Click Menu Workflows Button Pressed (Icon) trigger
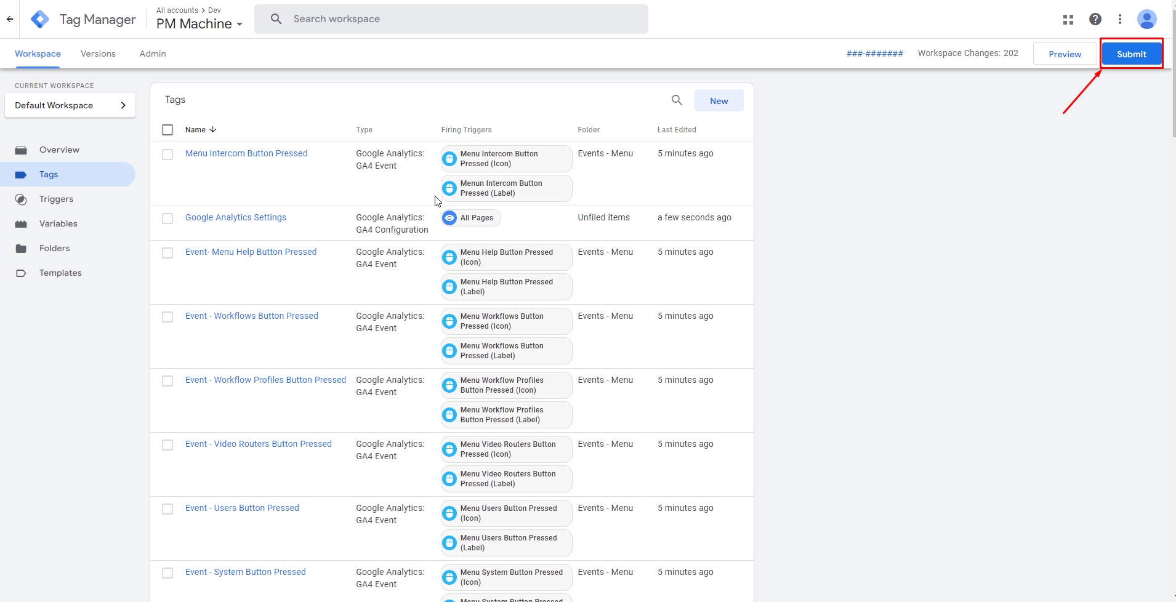1176x602 pixels. pos(507,321)
